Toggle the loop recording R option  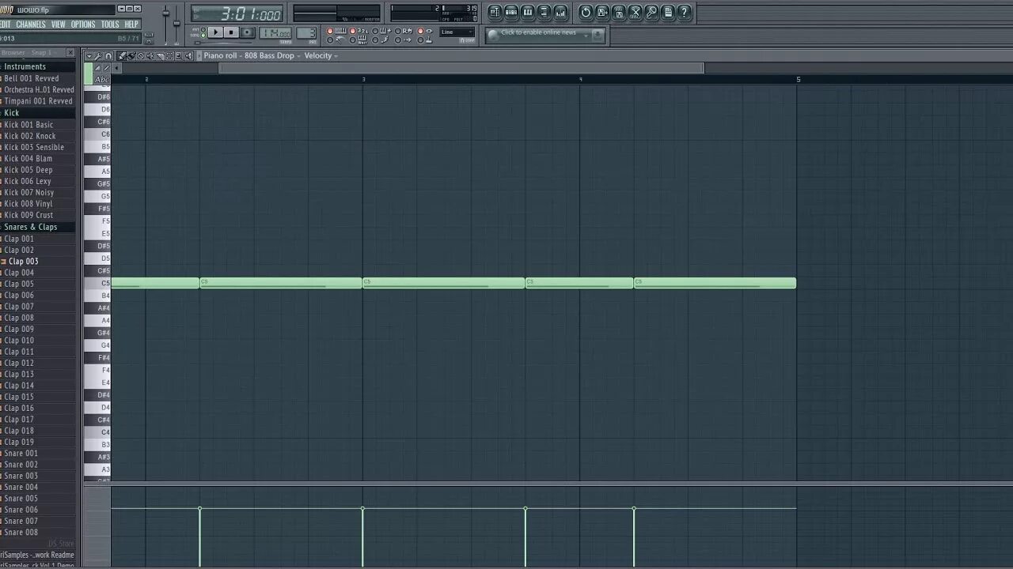click(x=397, y=30)
